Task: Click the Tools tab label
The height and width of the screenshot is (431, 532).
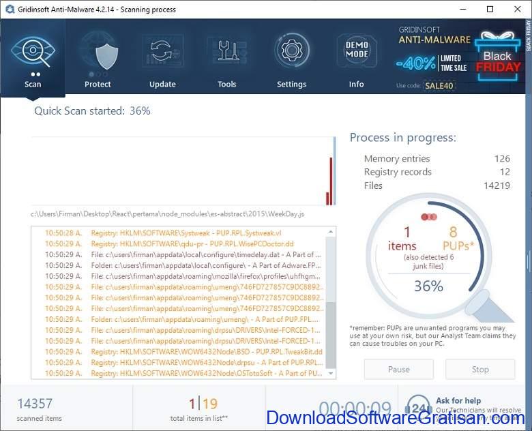Action: pyautogui.click(x=227, y=84)
